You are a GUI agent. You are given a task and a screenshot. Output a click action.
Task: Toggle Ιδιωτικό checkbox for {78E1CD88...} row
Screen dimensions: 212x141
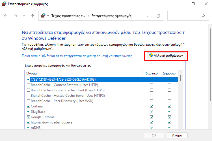tap(152, 79)
